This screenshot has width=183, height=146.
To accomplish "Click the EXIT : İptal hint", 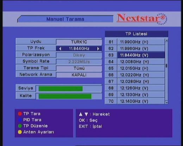I will tap(90, 126).
